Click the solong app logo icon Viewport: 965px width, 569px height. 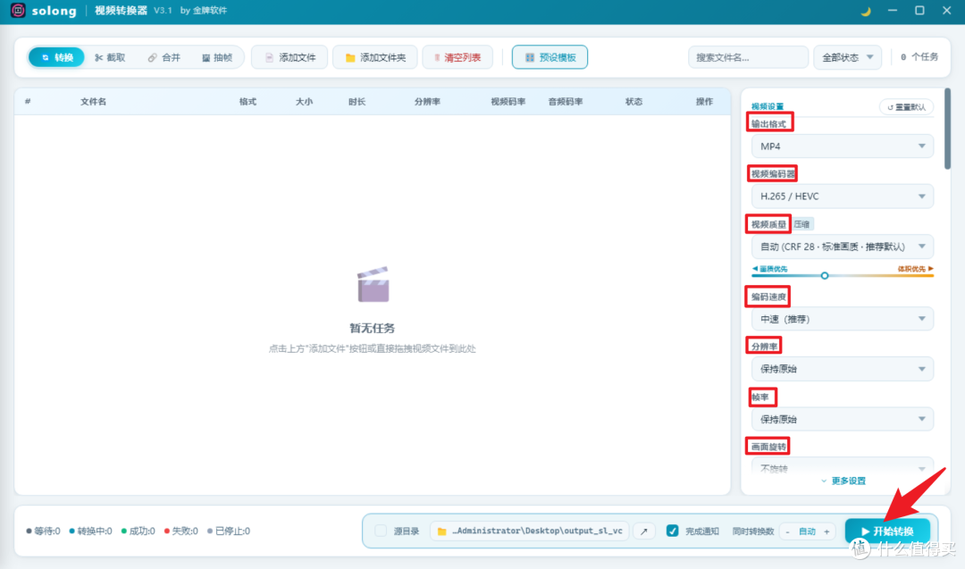click(18, 11)
